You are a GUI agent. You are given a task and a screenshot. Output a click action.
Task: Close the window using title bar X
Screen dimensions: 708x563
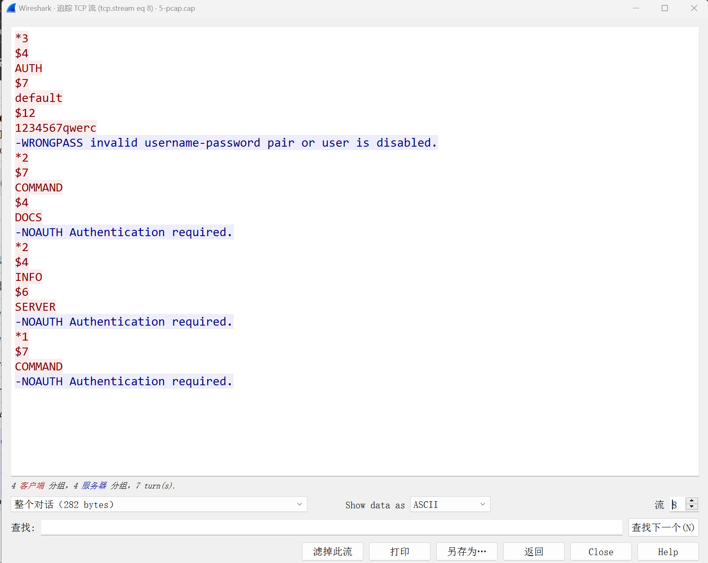[694, 8]
